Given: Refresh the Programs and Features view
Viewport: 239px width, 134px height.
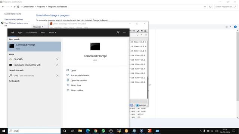Looking at the screenshot, I should click(x=210, y=7).
